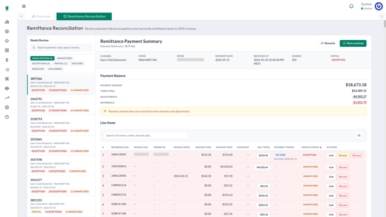386x217 pixels.
Task: Filter list by Partial (2)
Action: (x=61, y=63)
